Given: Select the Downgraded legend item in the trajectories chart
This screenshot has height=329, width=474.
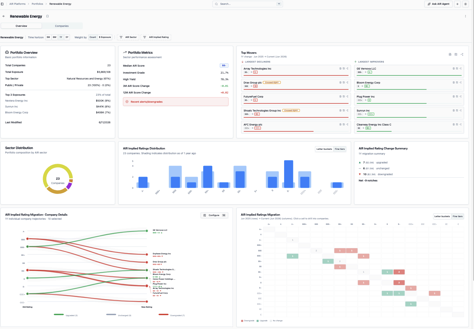Looking at the screenshot, I should [171, 315].
